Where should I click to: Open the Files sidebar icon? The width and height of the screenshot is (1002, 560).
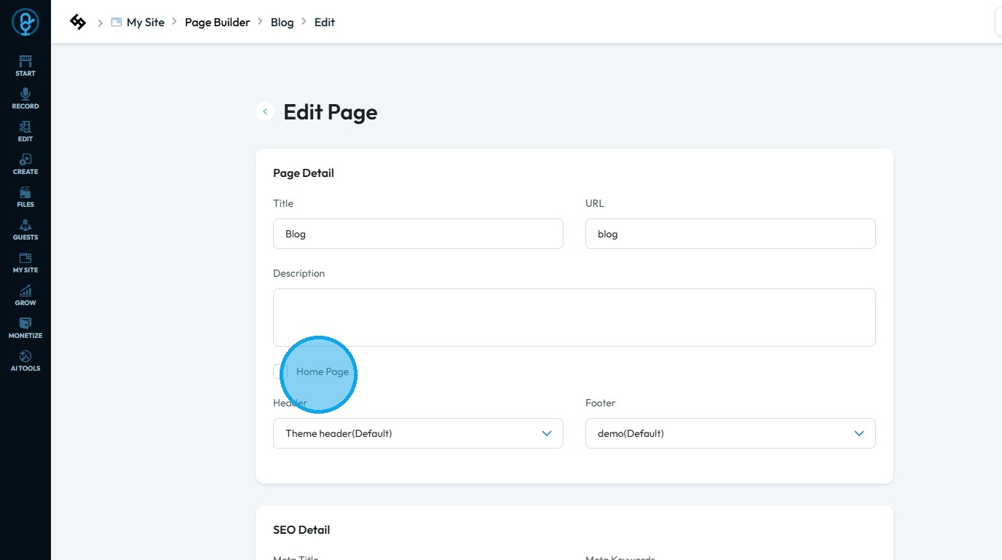[x=25, y=197]
